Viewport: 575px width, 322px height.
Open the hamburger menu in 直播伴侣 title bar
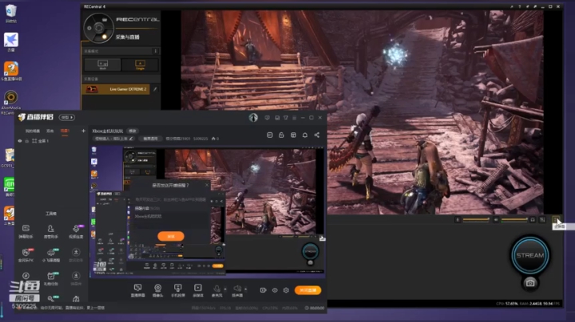[x=294, y=118]
